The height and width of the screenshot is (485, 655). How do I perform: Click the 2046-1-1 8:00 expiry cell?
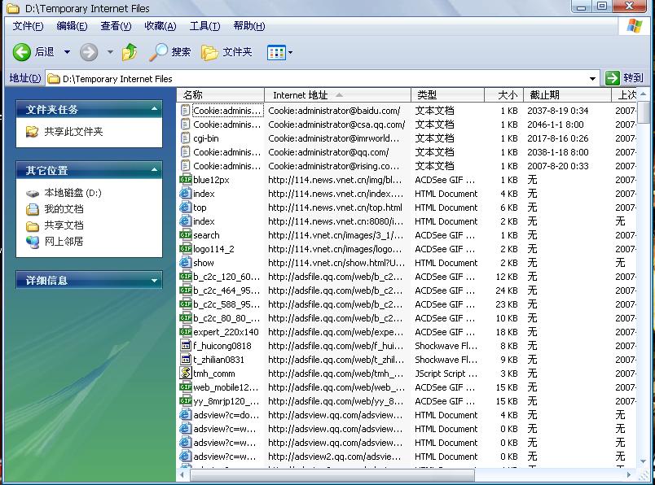[555, 125]
